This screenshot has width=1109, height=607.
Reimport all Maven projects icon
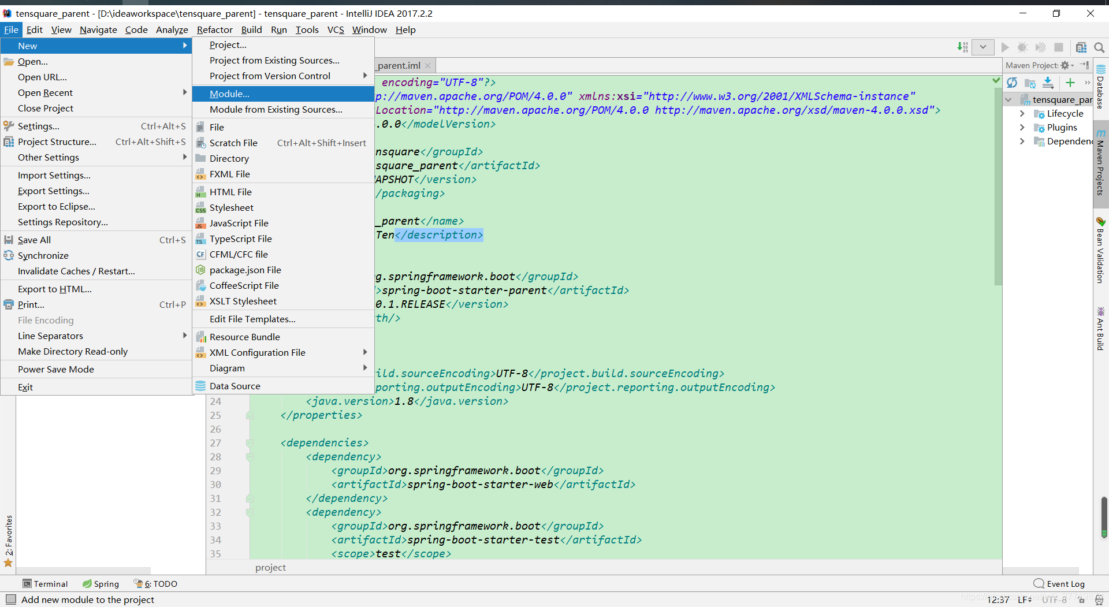click(x=1012, y=83)
